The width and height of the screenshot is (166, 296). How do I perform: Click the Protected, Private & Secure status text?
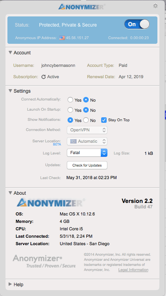tap(68, 25)
